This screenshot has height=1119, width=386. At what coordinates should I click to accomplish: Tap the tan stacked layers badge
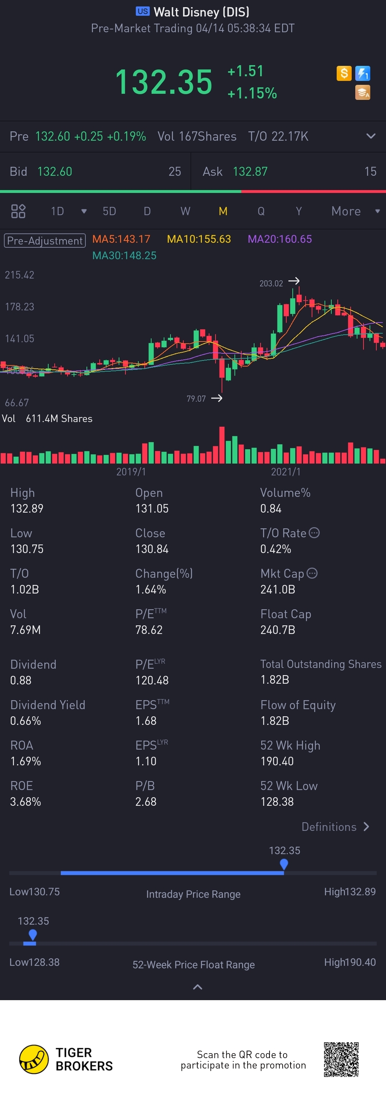[362, 92]
